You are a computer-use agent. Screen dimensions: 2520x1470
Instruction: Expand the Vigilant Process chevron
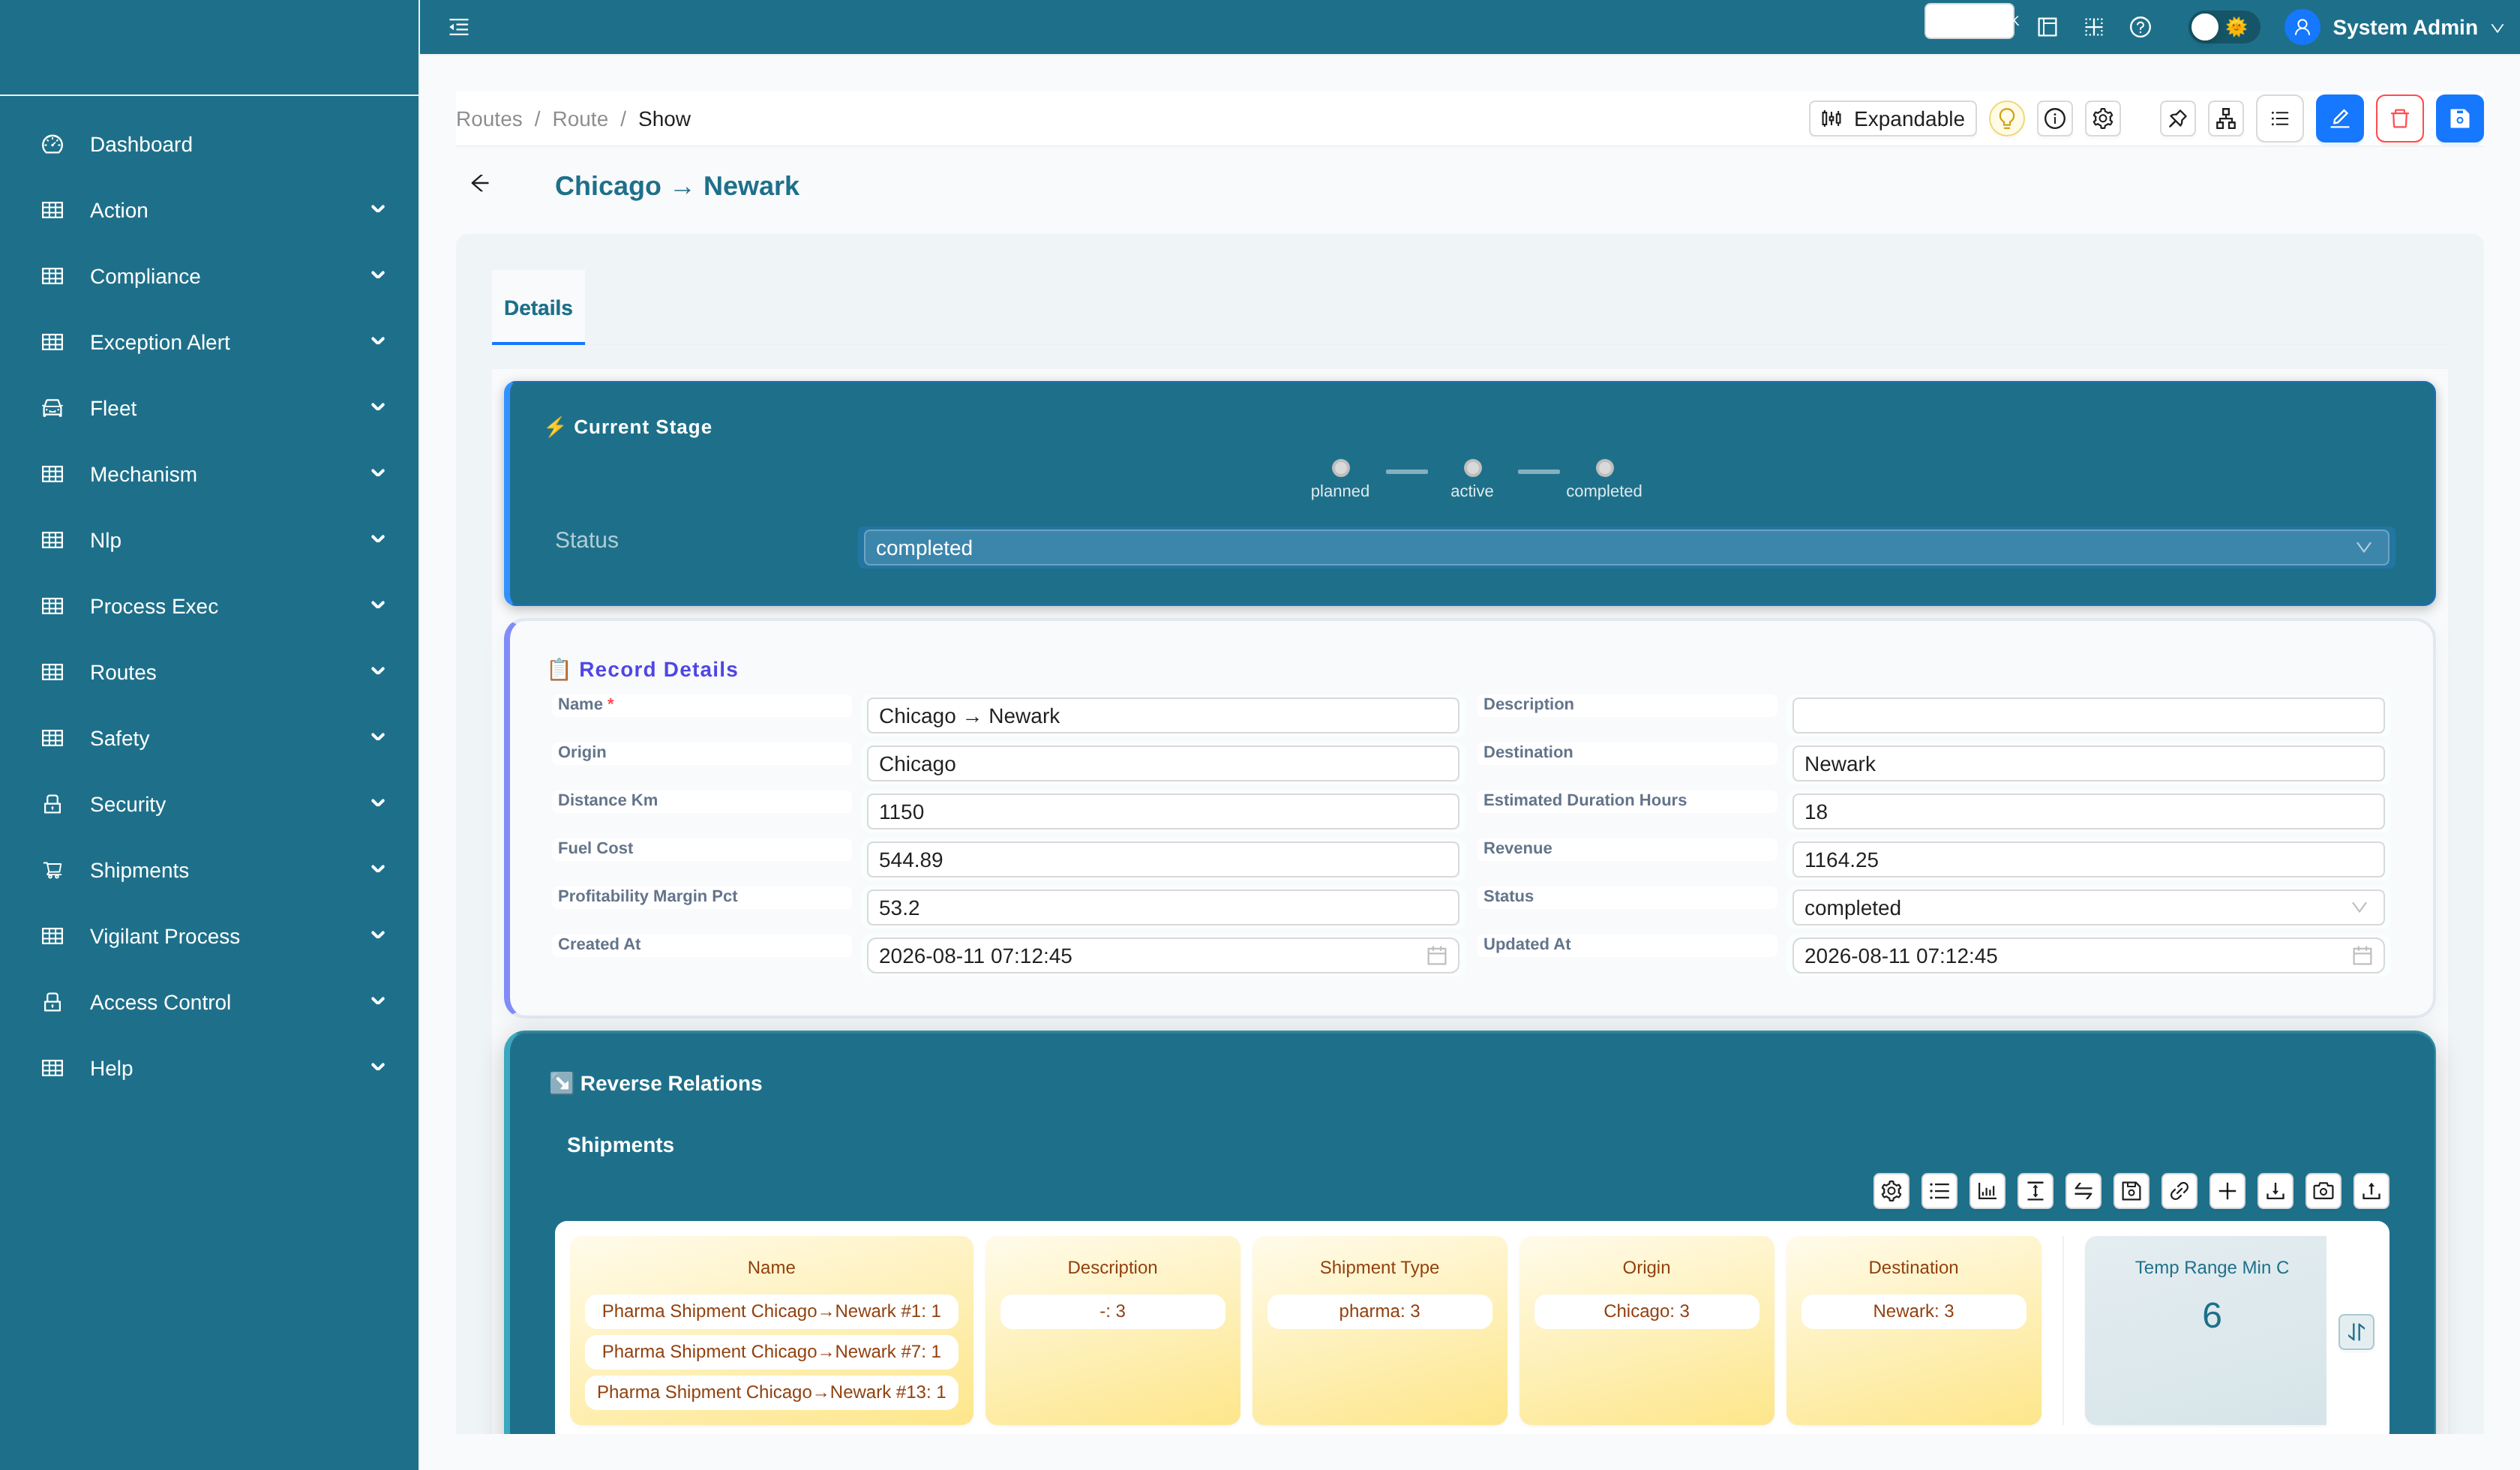378,935
